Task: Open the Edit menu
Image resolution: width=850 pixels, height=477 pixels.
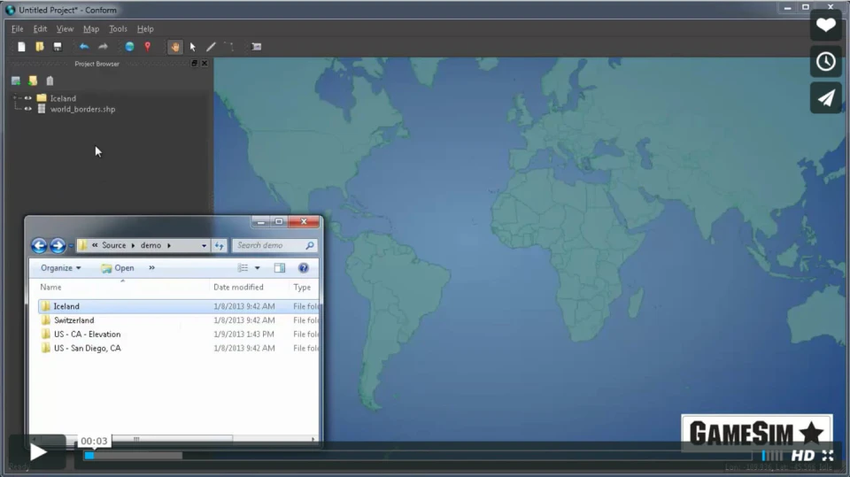Action: (x=40, y=28)
